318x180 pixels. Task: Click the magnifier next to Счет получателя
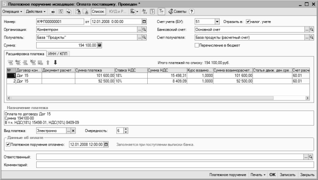pyautogui.click(x=312, y=38)
